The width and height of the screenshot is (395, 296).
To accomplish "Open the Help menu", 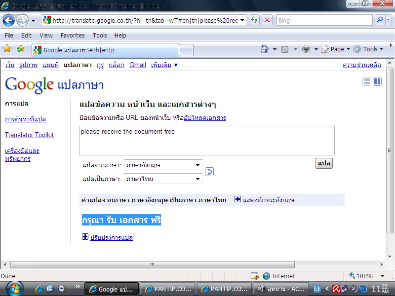I will [x=120, y=35].
